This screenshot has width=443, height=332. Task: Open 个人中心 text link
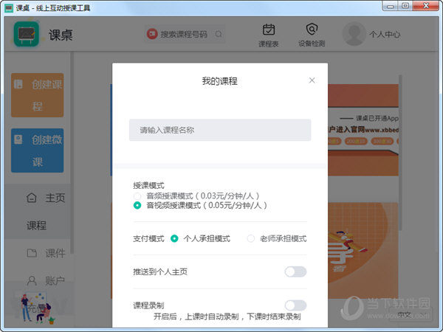(x=385, y=35)
